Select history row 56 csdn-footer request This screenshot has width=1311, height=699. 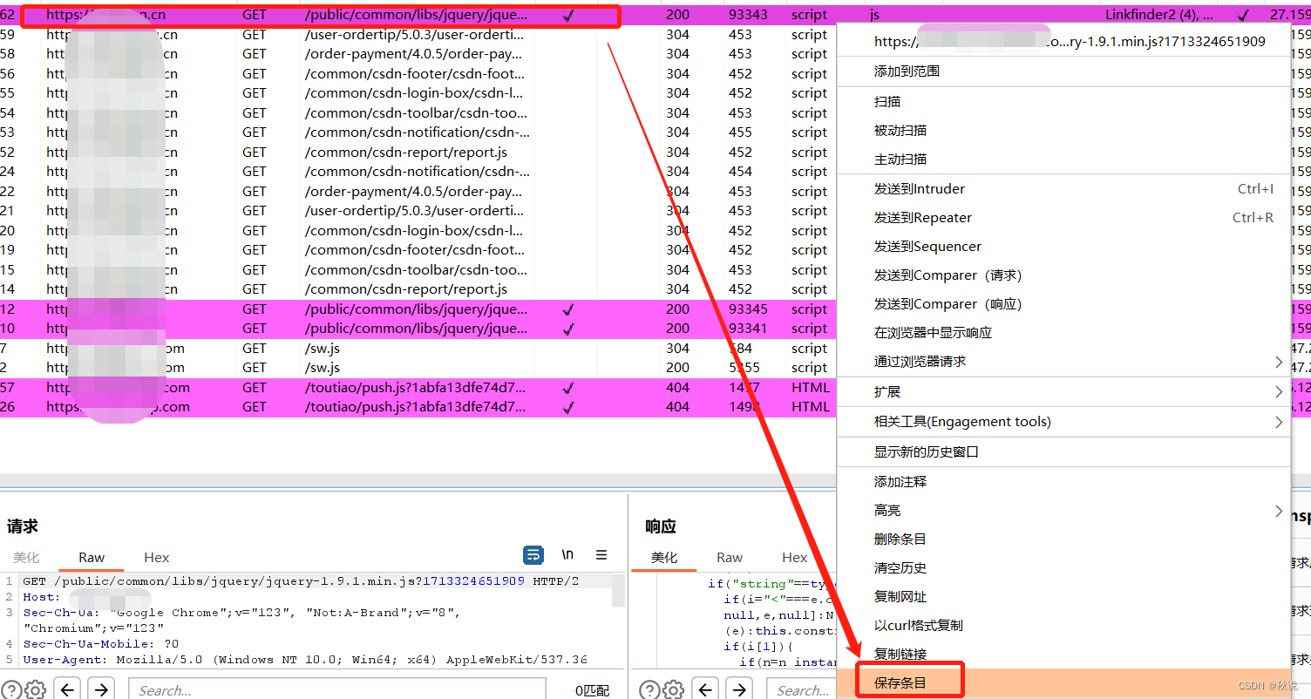(x=418, y=74)
